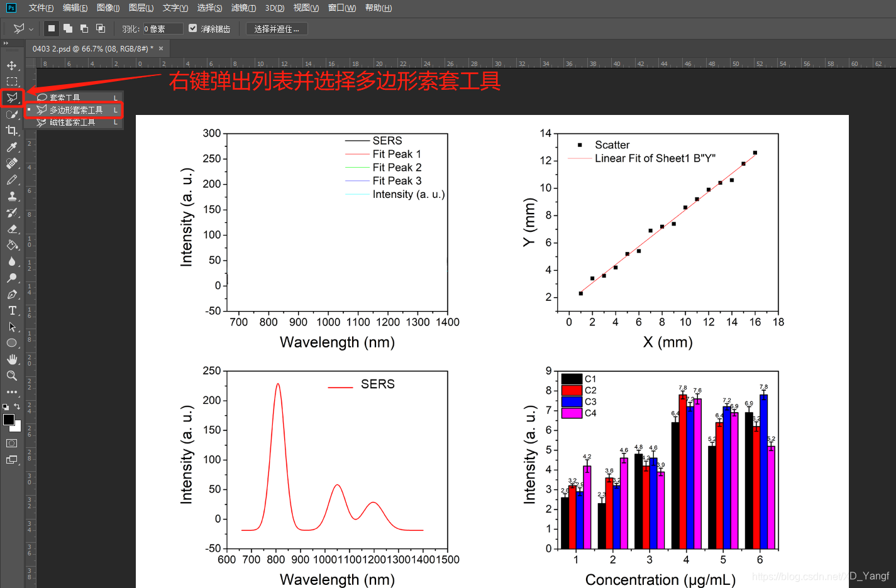Image resolution: width=896 pixels, height=588 pixels.
Task: Select the Paint Bucket tool
Action: pos(11,245)
